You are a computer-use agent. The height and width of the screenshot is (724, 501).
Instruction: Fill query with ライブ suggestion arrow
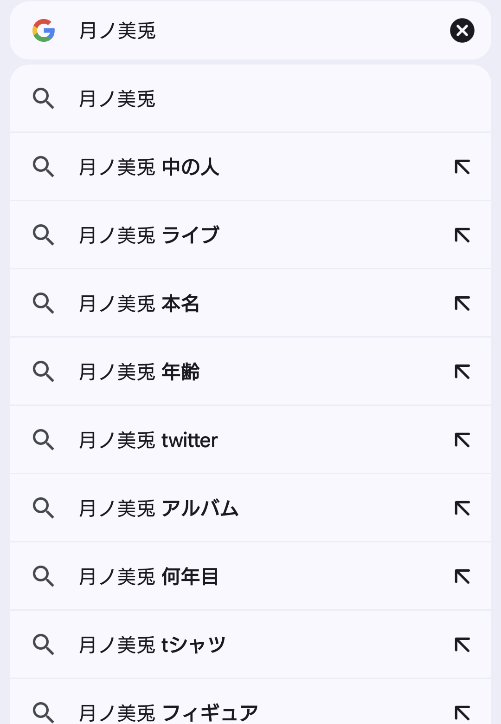coord(462,235)
